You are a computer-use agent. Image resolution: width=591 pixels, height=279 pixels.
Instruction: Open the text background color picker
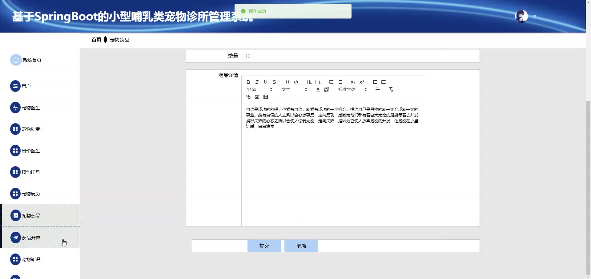(327, 89)
